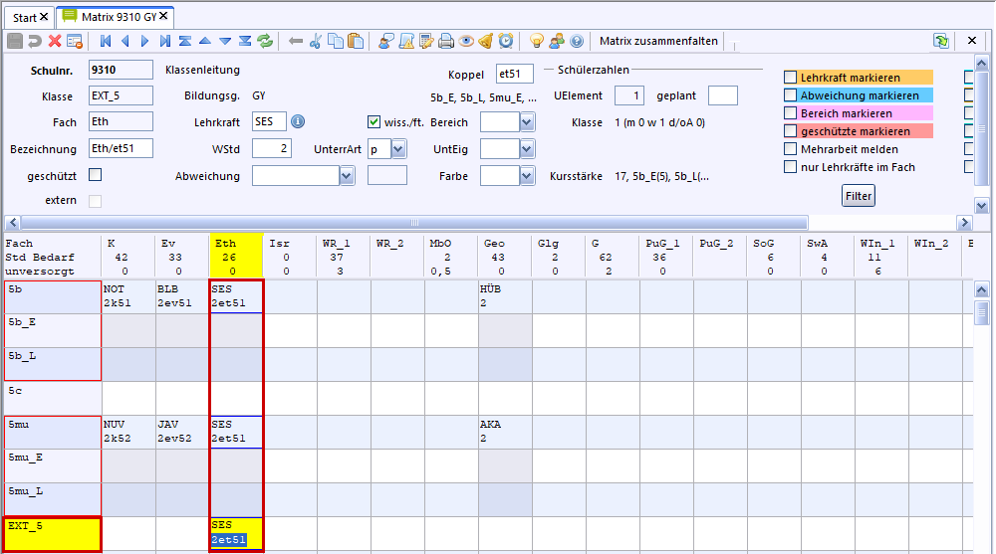996x554 pixels.
Task: Check the Mehrarbeit melden option
Action: (791, 149)
